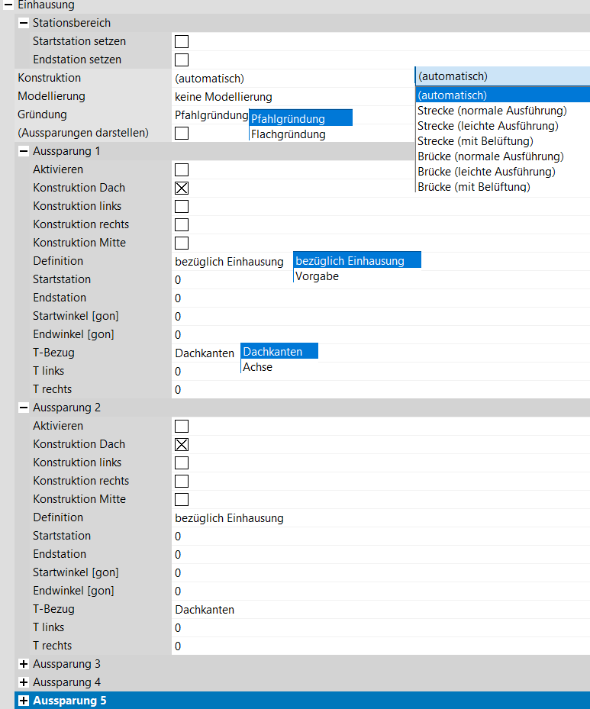
Task: Check Aktivieren under Aussparung 2
Action: [x=182, y=426]
